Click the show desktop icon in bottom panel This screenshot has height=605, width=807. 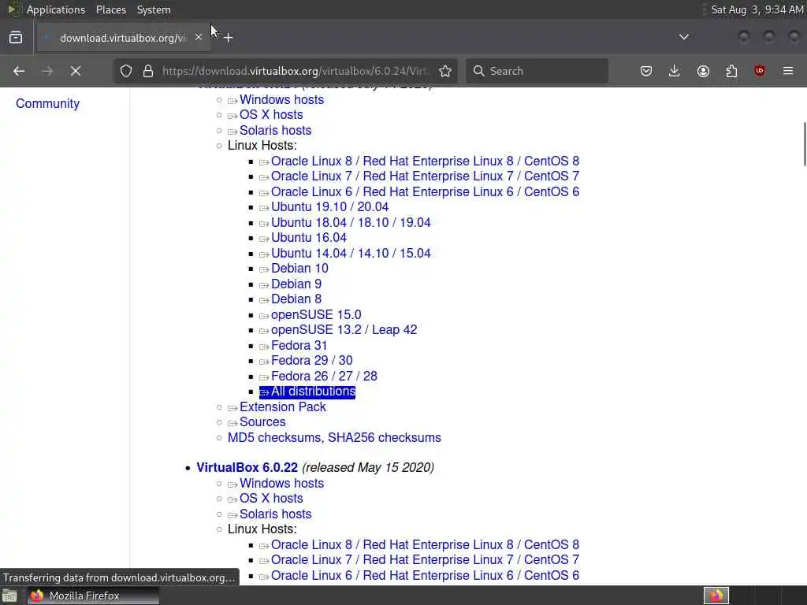(9, 596)
